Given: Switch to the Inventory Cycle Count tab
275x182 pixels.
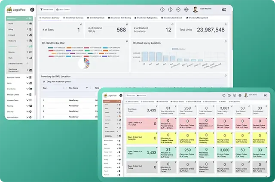Looking at the screenshot, I should point(172,18).
